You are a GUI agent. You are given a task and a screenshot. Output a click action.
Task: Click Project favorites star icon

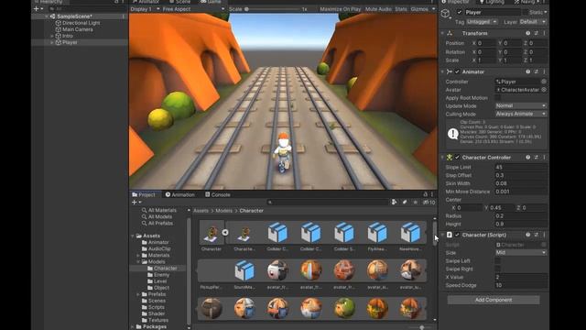coord(415,203)
